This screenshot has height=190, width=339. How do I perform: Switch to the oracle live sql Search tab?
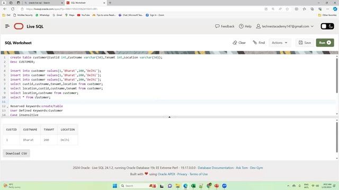43,3
